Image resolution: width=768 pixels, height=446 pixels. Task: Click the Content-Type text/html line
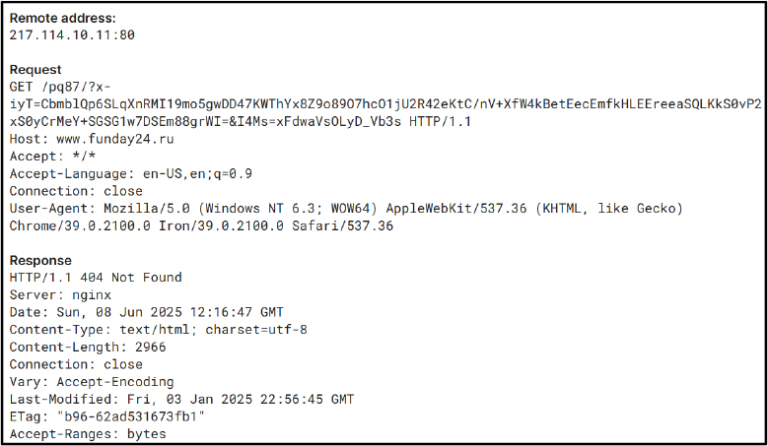pyautogui.click(x=158, y=330)
